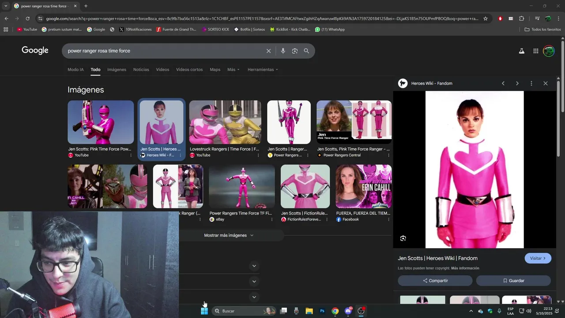Image resolution: width=565 pixels, height=318 pixels.
Task: Open the BotRix | Sorteos bookmark
Action: [250, 30]
